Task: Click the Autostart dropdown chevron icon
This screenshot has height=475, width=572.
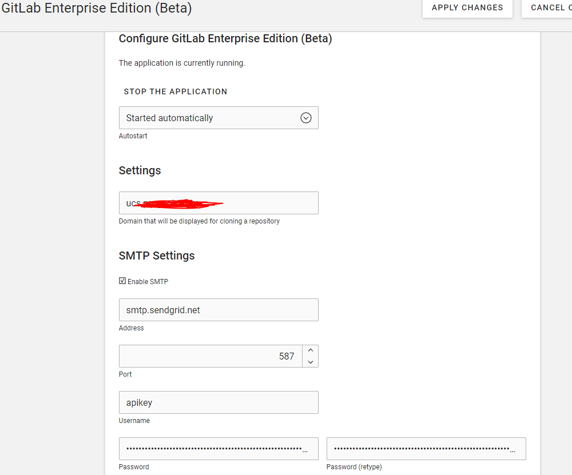Action: [x=305, y=118]
